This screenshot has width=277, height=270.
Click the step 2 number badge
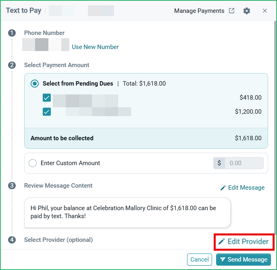pyautogui.click(x=12, y=65)
